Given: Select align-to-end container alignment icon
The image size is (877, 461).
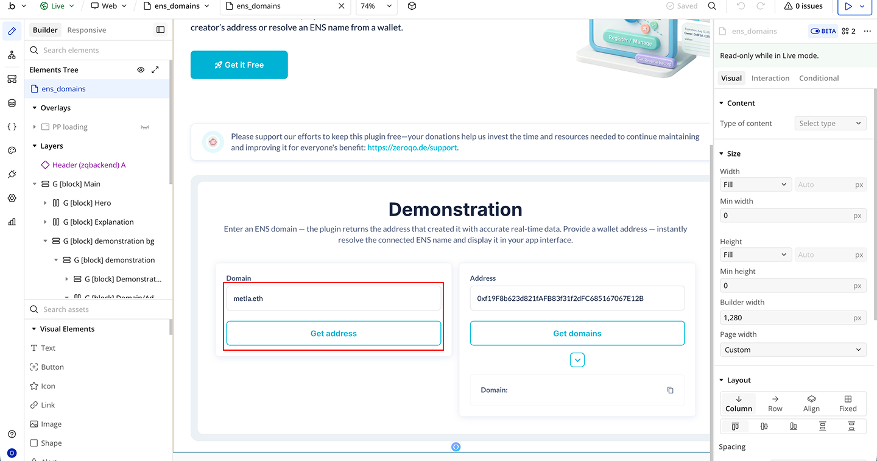Looking at the screenshot, I should [793, 426].
